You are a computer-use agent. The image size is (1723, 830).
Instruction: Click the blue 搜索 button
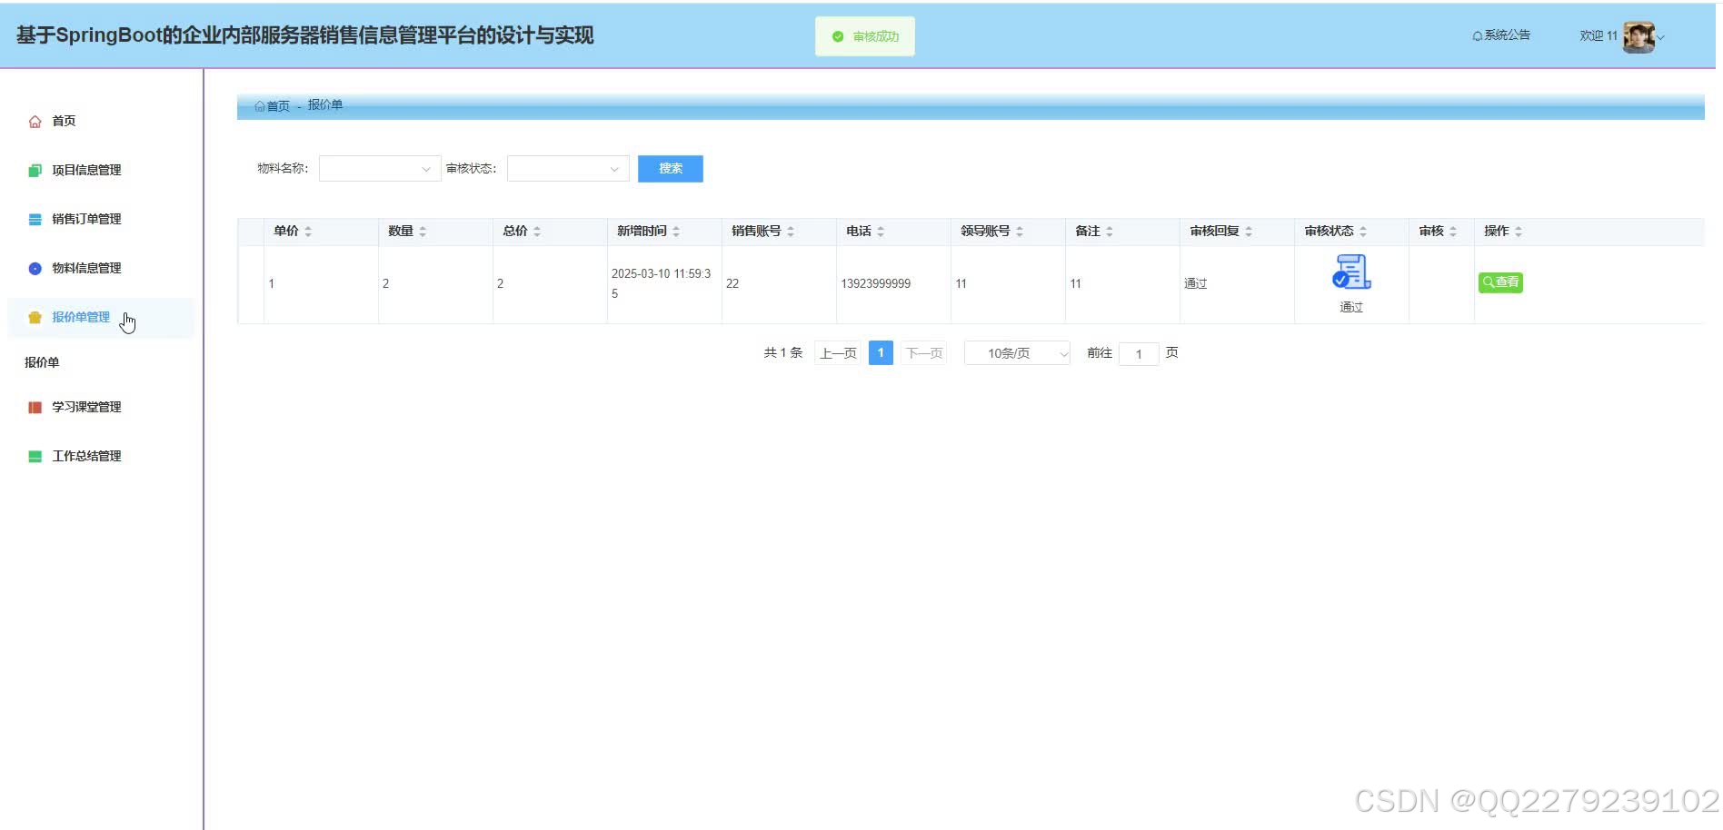670,169
